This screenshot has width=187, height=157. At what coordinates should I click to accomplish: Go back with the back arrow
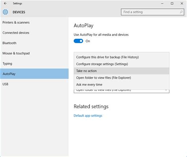tap(5, 4)
